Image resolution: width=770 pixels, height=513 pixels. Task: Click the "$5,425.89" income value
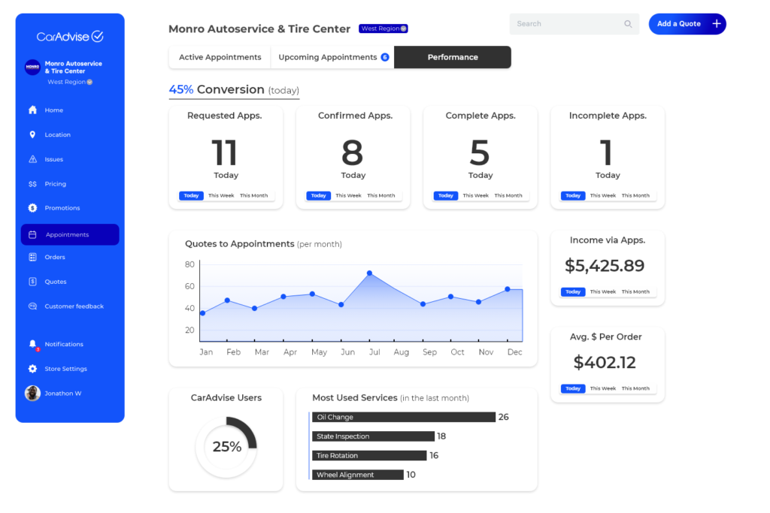click(x=605, y=266)
